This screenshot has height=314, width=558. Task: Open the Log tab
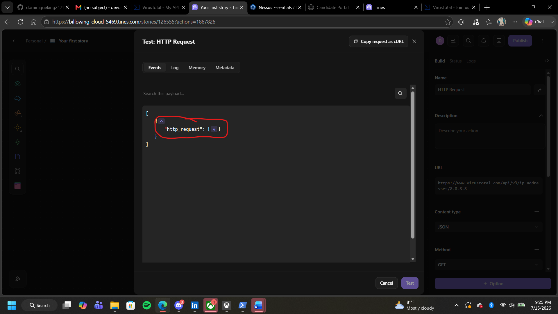point(175,67)
